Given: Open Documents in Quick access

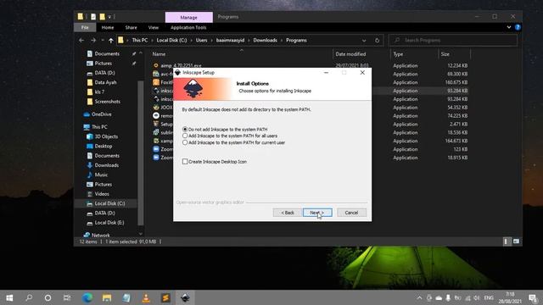Looking at the screenshot, I should (107, 53).
